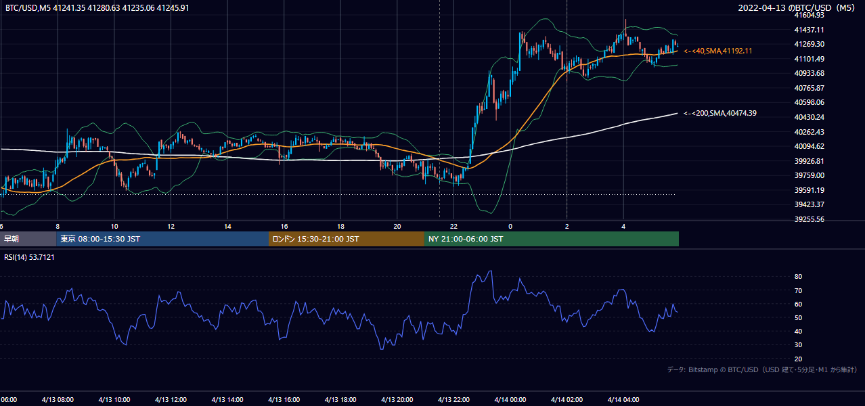Click the 4/13 10:00 date axis label
Viewport: 865px width, 406px height.
(114, 399)
